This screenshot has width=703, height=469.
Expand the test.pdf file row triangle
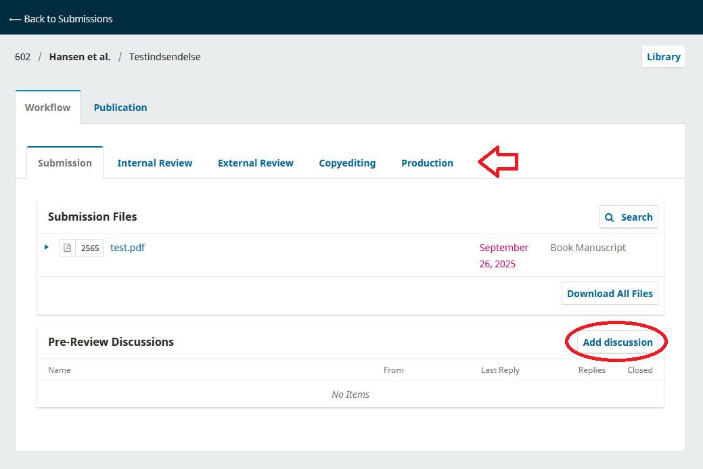click(47, 247)
